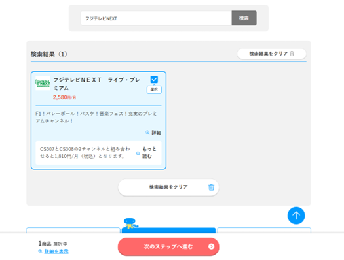This screenshot has height=260, width=344.
Task: Click the gray 検索 search button
Action: coord(244,18)
